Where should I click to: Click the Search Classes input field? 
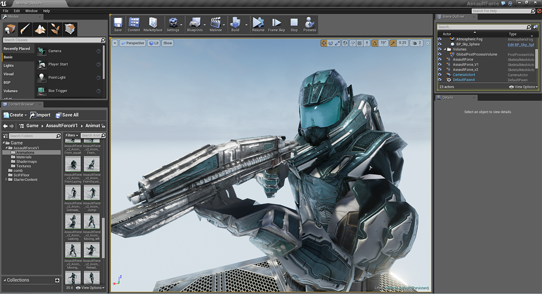point(54,40)
